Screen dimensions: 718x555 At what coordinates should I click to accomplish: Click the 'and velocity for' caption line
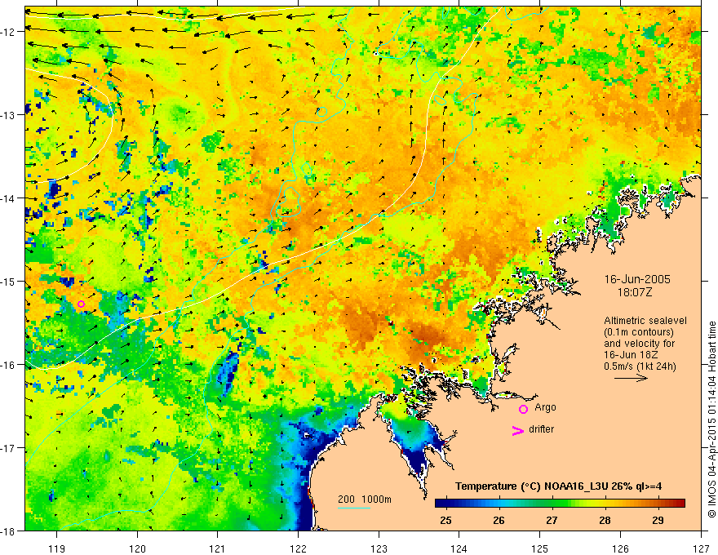639,344
